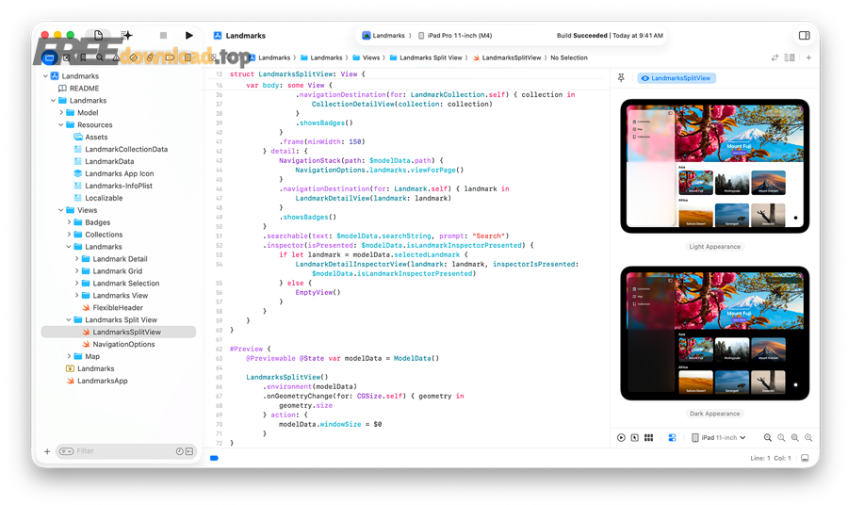Run the Landmarks scheme with play button
Screen dimensions: 848x505
click(x=188, y=35)
